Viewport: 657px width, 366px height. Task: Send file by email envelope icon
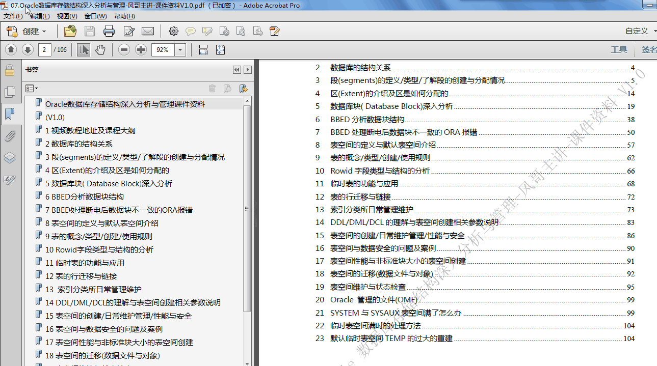click(x=148, y=32)
